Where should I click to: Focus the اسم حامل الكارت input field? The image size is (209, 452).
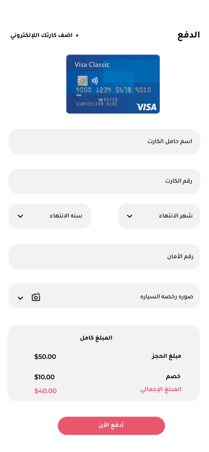click(104, 142)
